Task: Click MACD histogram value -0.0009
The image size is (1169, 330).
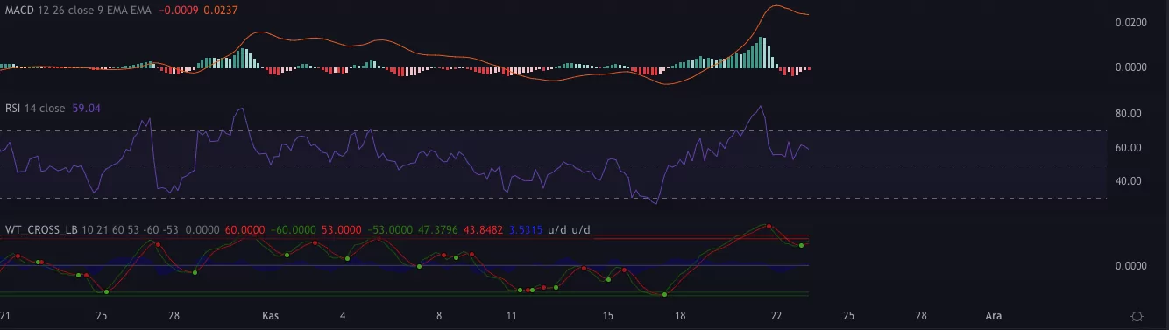Action: click(178, 11)
